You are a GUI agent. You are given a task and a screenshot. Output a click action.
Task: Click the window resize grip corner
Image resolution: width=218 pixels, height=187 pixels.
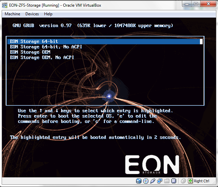[x=214, y=182]
